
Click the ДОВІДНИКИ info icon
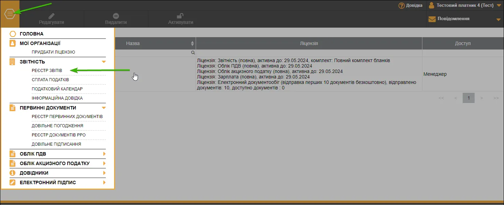13,173
